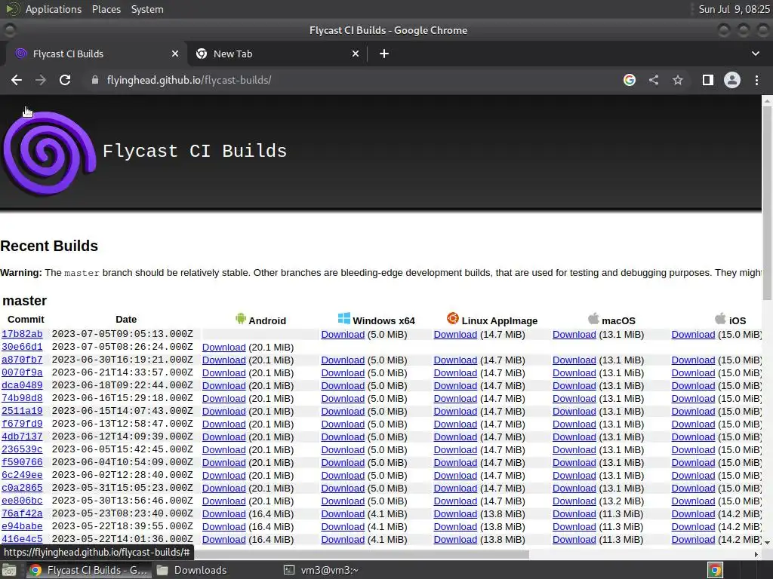Download Windows x64 build for 17b82ab
The height and width of the screenshot is (579, 773).
[x=343, y=334]
